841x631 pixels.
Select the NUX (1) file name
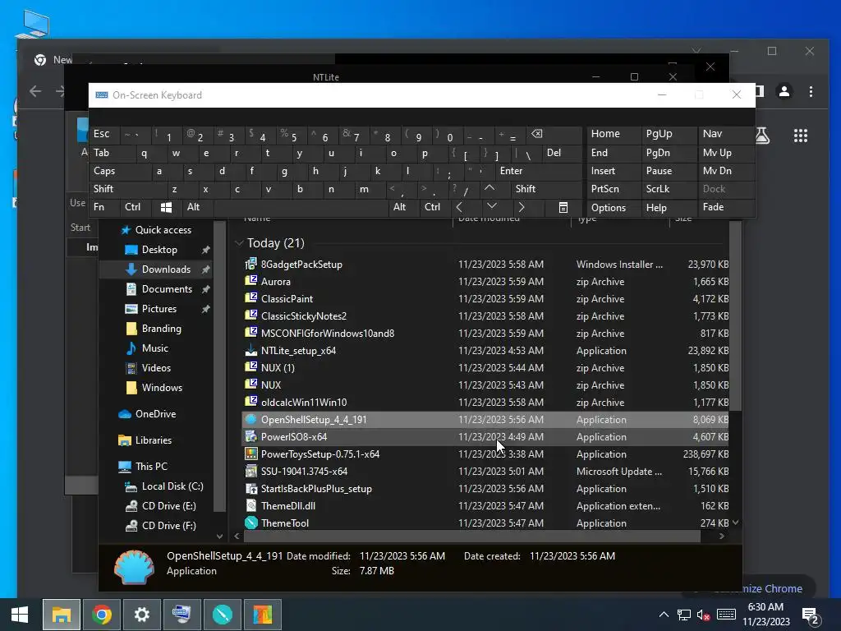click(278, 367)
